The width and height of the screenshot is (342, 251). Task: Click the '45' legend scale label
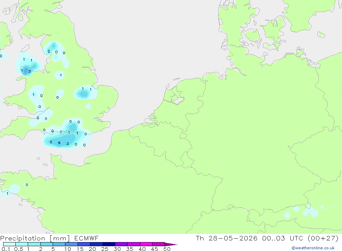[x=155, y=249]
